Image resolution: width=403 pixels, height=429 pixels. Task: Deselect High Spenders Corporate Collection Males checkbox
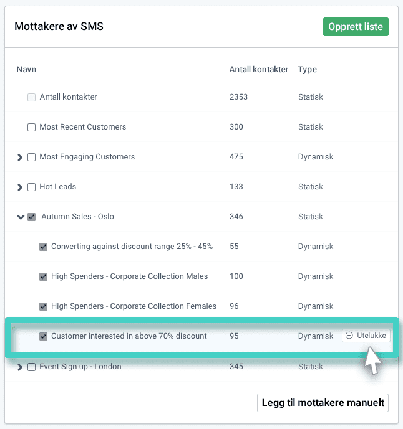43,277
